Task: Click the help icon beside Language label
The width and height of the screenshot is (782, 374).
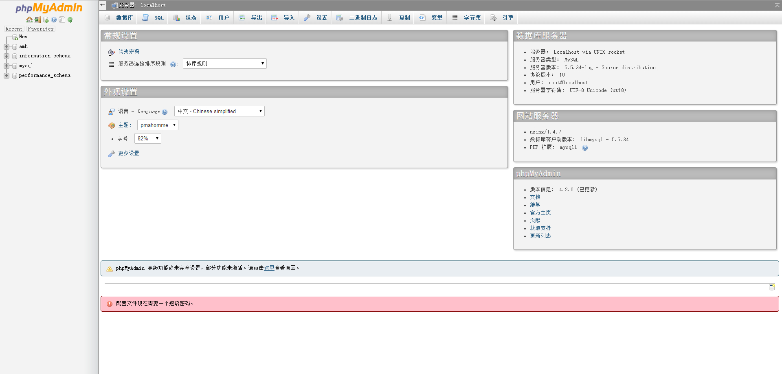Action: pyautogui.click(x=165, y=112)
